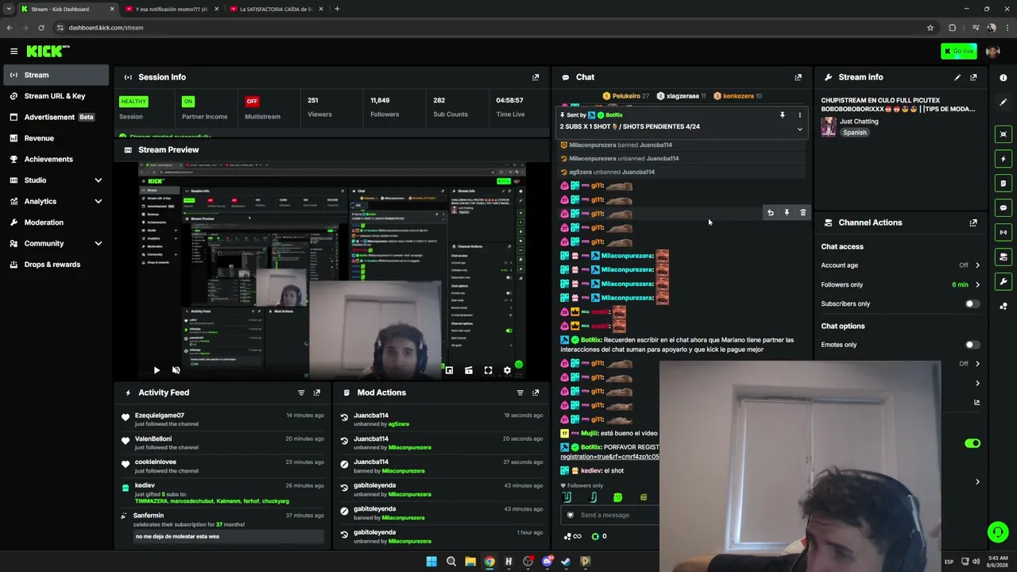
Task: Open Milaconpurezera link in first Mod Actions row
Action: click(409, 447)
